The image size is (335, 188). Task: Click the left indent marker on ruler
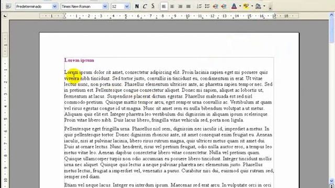(64, 16)
